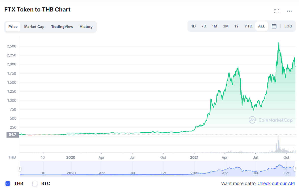Open the Check out our API link
Screen dimensions: 299x190
pos(276,184)
